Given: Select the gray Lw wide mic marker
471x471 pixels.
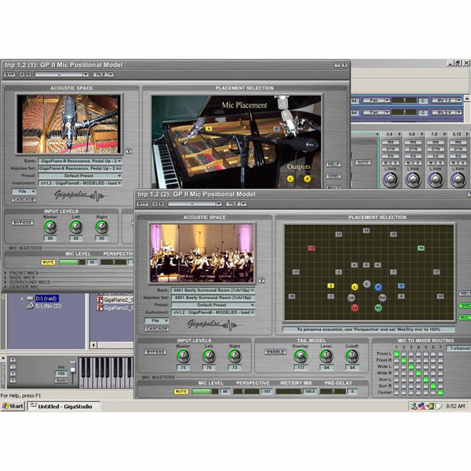Looking at the screenshot, I should [351, 298].
